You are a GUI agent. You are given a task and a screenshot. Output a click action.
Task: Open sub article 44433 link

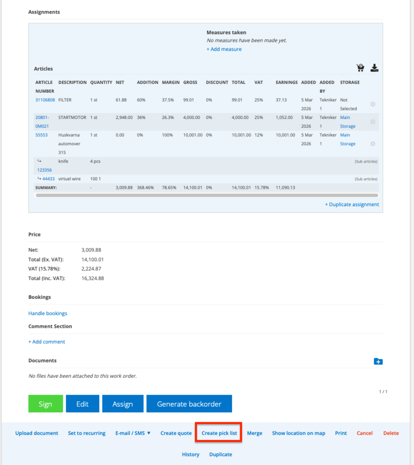(x=48, y=179)
